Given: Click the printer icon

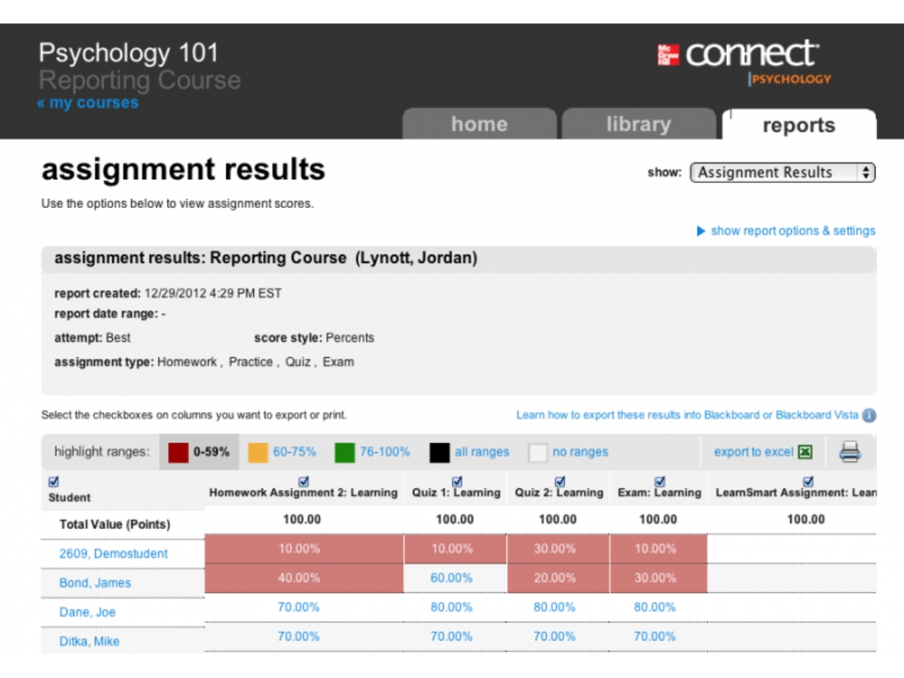Looking at the screenshot, I should pyautogui.click(x=850, y=452).
